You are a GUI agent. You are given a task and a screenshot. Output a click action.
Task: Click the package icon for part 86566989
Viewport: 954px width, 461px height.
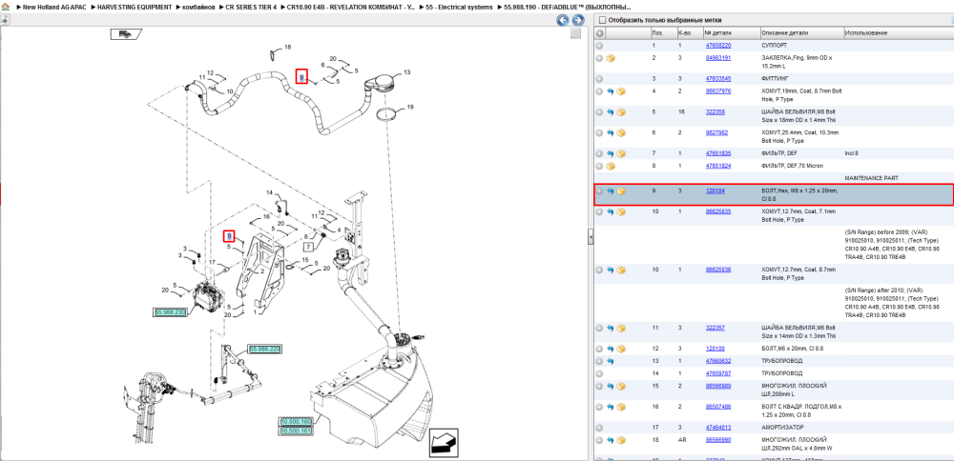click(x=621, y=387)
